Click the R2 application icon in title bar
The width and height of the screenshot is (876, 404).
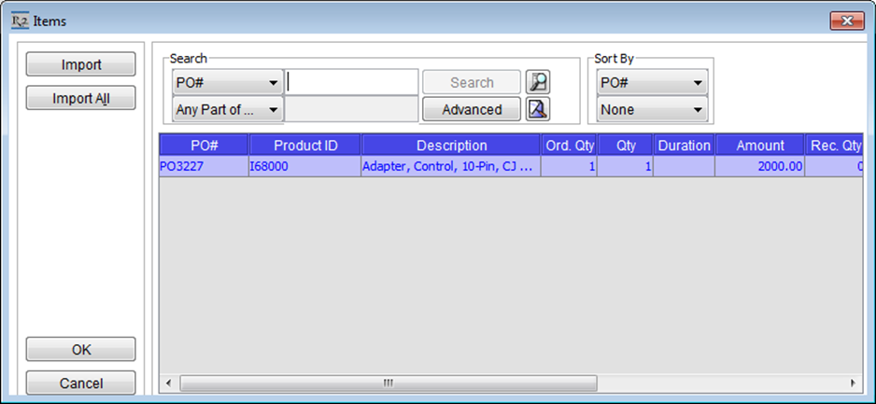(x=21, y=21)
